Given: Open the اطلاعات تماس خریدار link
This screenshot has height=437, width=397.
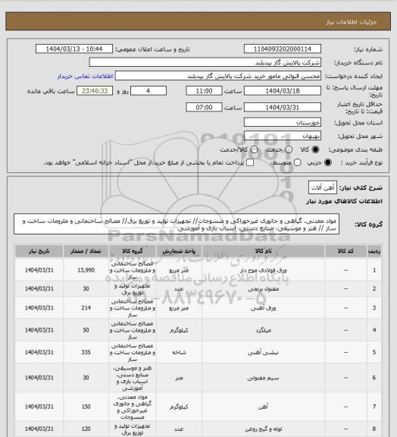Looking at the screenshot, I should pyautogui.click(x=85, y=76).
